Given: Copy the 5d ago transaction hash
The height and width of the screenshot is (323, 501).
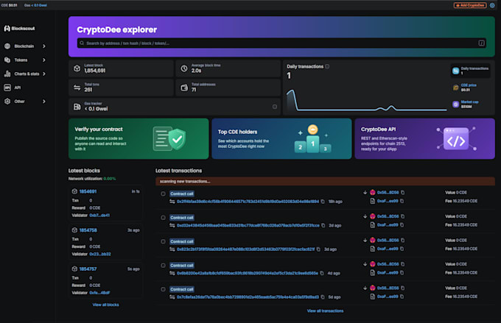Looking at the screenshot, I should click(x=323, y=297).
